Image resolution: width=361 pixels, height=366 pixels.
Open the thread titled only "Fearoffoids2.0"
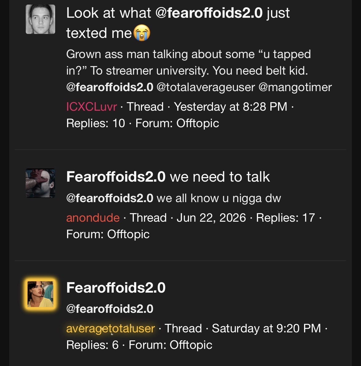pyautogui.click(x=116, y=287)
